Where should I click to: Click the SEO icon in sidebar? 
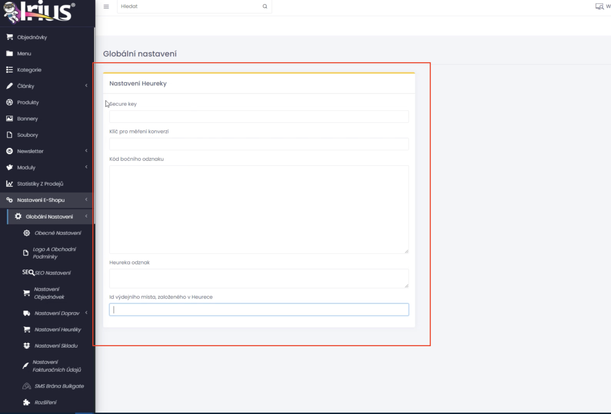[28, 272]
